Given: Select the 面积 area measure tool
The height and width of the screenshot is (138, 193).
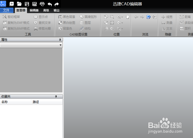Looking at the screenshot, I should point(185,29).
